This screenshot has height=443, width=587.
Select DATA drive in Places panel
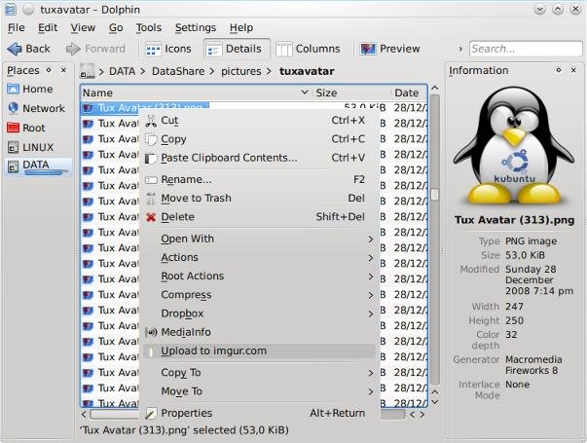coord(37,166)
